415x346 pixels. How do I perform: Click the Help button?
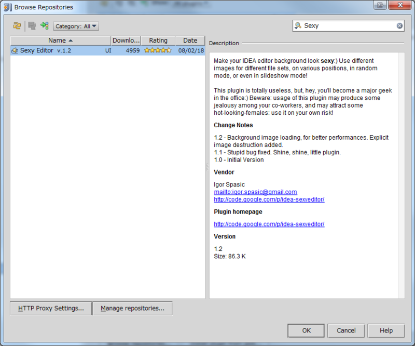pos(386,330)
